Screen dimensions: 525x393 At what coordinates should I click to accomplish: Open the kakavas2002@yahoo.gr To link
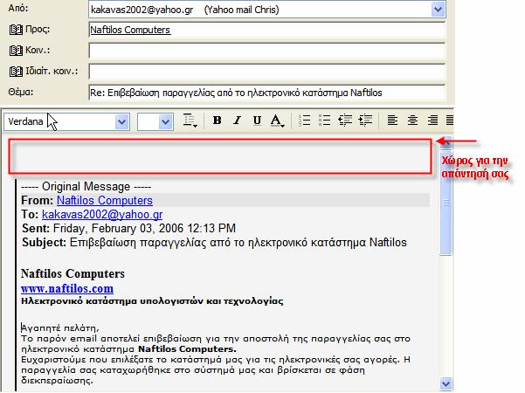coord(102,215)
